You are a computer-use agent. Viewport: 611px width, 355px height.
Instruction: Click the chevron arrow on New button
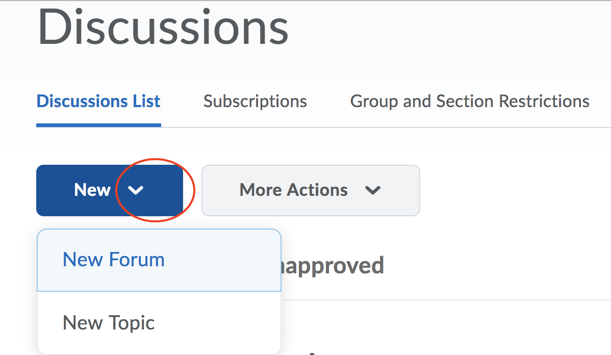click(x=136, y=190)
